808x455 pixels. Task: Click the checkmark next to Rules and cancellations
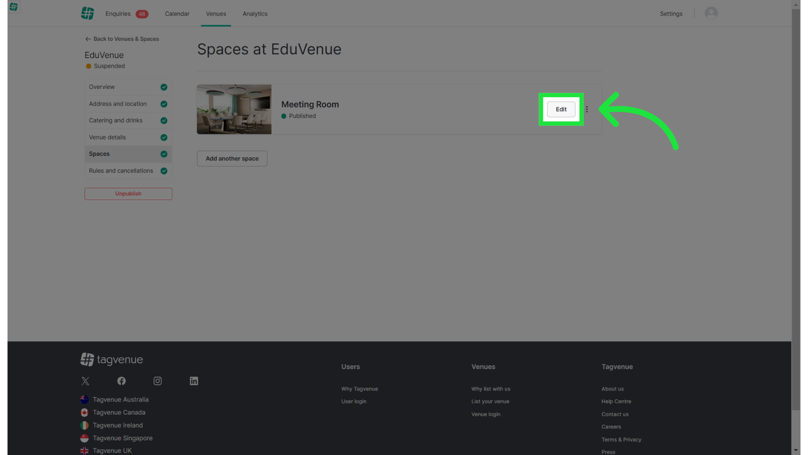(164, 171)
